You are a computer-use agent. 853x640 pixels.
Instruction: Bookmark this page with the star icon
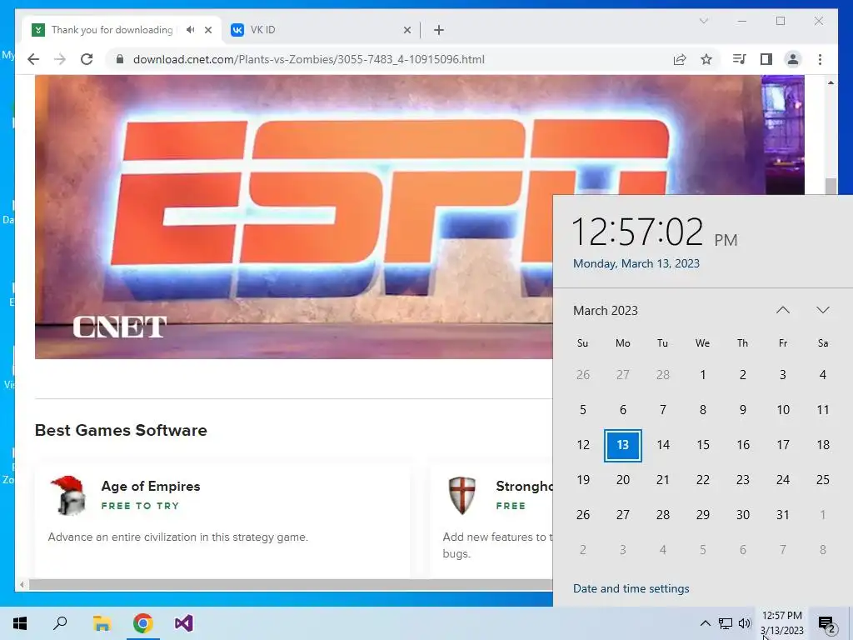706,59
